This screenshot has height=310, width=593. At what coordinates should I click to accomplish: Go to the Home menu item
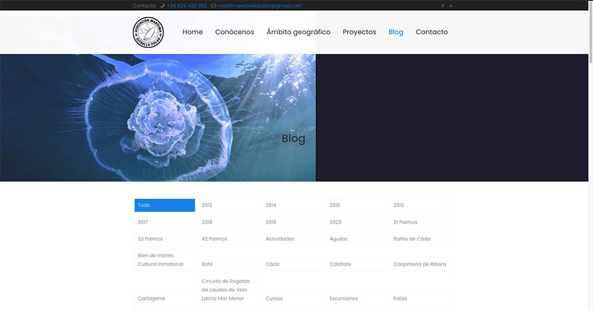click(x=192, y=32)
